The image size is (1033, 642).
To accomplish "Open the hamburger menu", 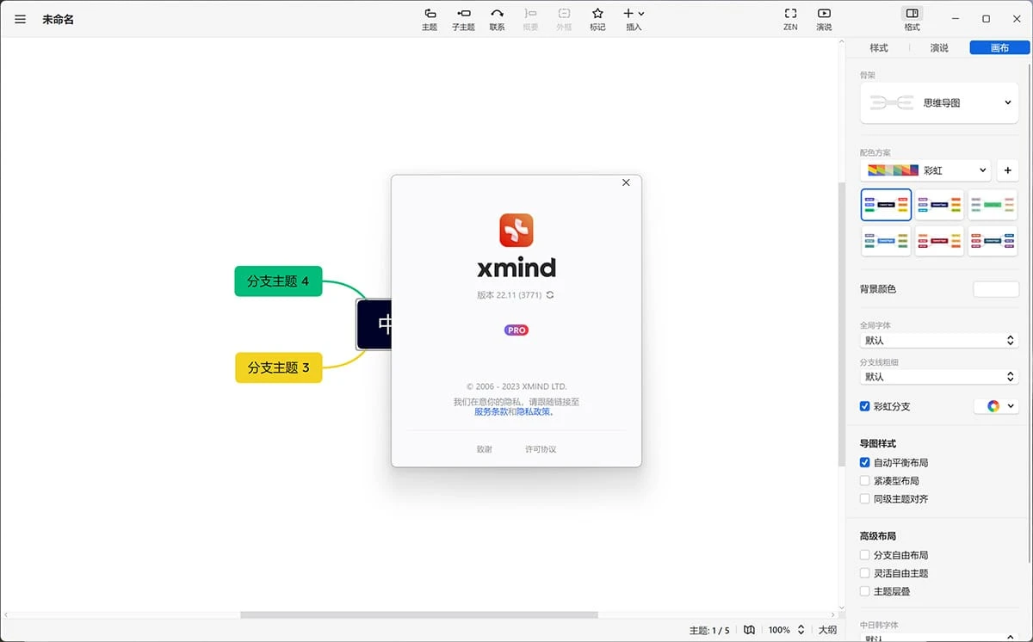I will click(x=20, y=19).
